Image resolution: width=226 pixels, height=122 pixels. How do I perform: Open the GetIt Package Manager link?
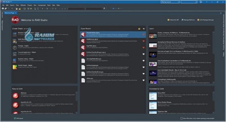point(207,20)
